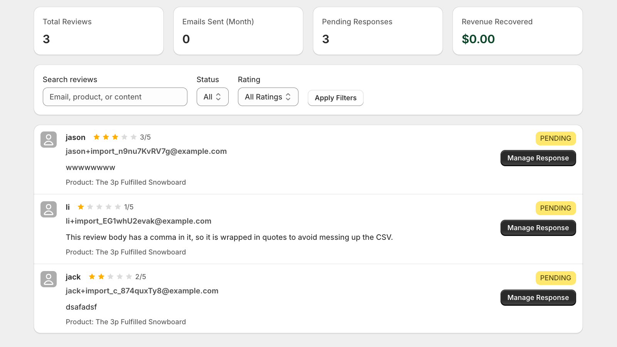
Task: Click the Emails Sent (Month) card
Action: point(238,31)
